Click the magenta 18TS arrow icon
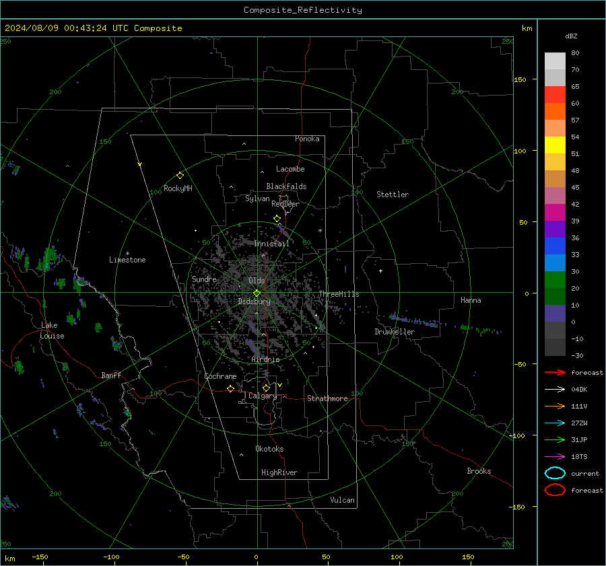This screenshot has width=606, height=566. pyautogui.click(x=555, y=457)
